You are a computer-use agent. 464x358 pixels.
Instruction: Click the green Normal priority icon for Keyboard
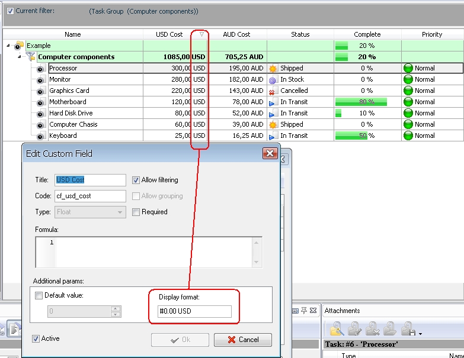click(408, 136)
